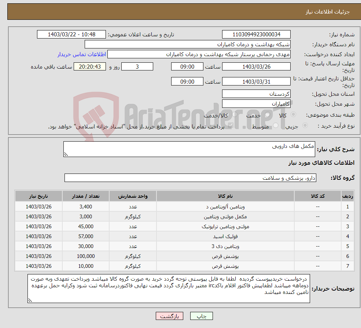Click the واحد شمارش column header
The image size is (361, 328).
pyautogui.click(x=133, y=196)
